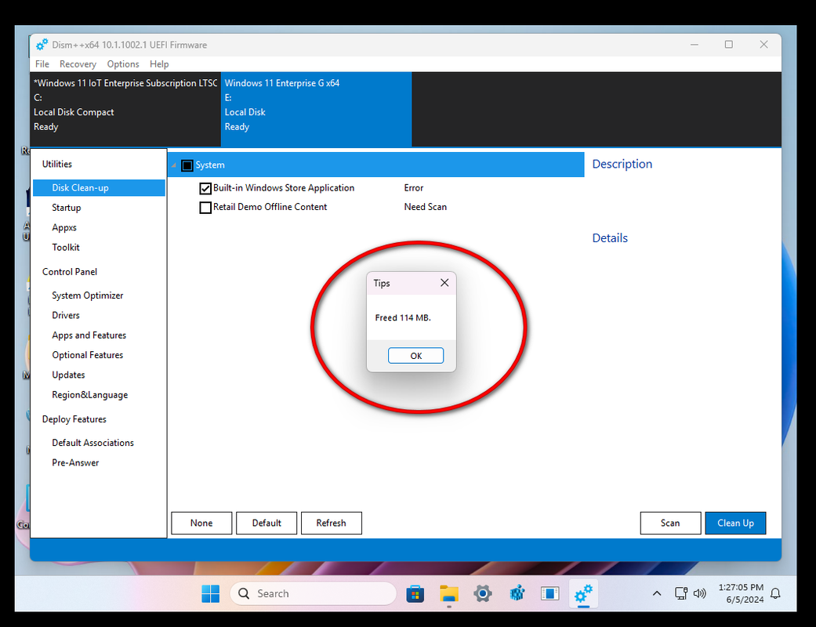Click the Scan button
The height and width of the screenshot is (627, 816).
tap(670, 523)
